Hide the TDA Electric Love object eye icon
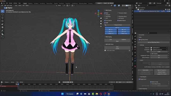Image resolution: width=171 pixels, height=96 pixels. click(167, 11)
